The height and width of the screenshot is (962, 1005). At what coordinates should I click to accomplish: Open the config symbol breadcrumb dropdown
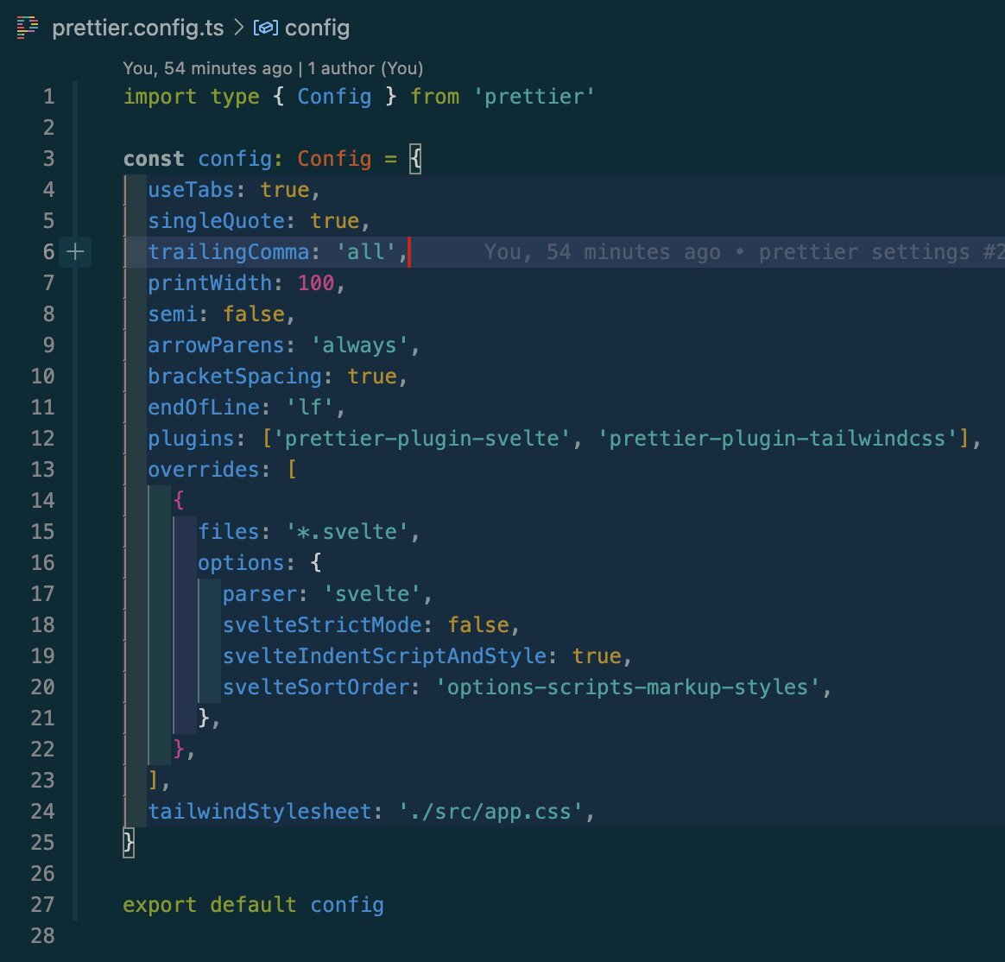tap(317, 28)
